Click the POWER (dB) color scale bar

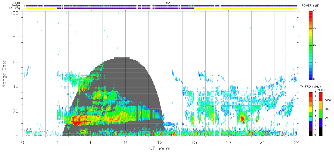(x=311, y=45)
